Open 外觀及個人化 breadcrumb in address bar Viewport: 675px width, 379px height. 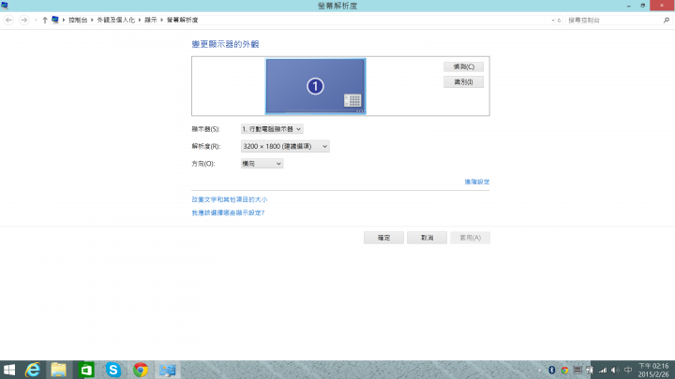click(x=116, y=20)
